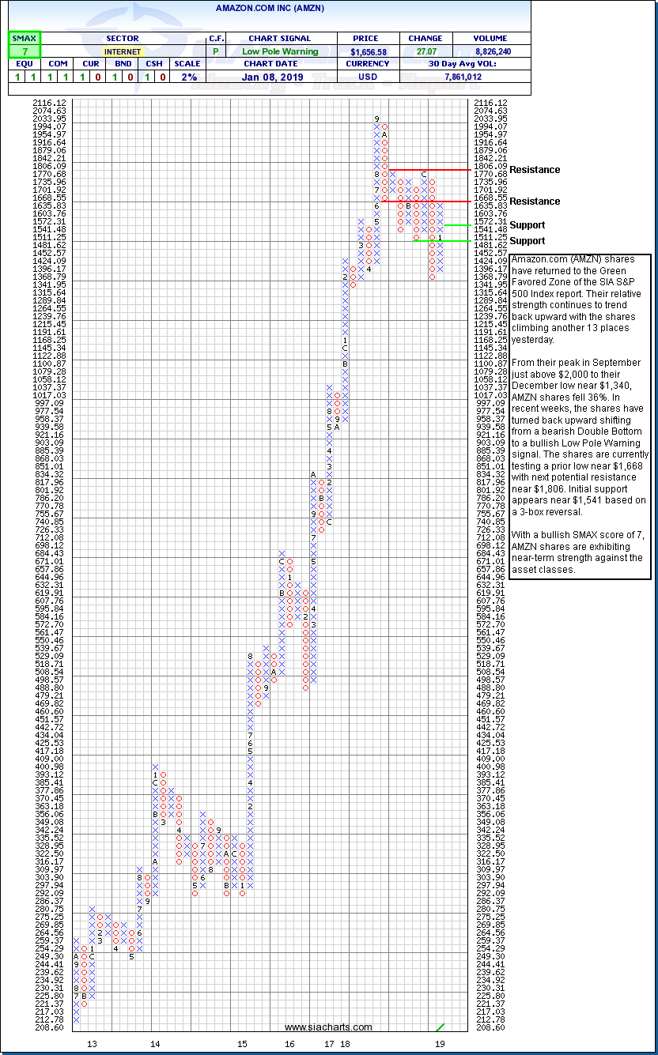The image size is (658, 1055).
Task: Click the green P indicator under C.F.
Action: click(215, 51)
